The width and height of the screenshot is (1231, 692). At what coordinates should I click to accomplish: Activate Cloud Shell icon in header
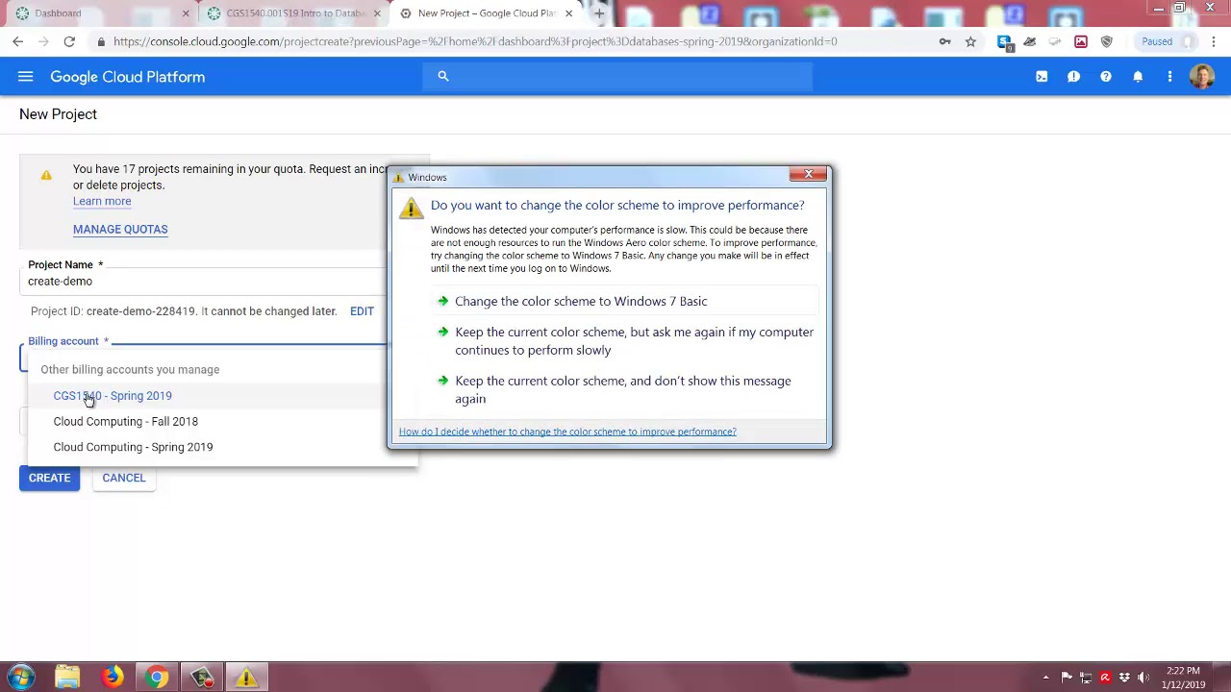point(1042,77)
